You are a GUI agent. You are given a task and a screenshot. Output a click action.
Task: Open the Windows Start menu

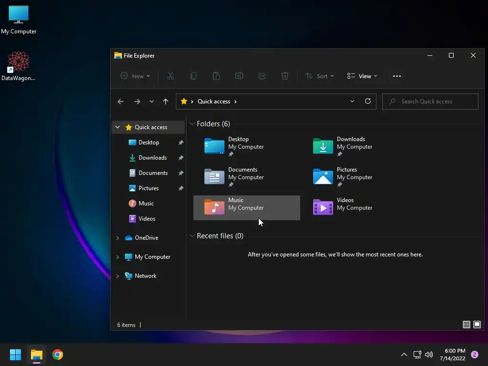tap(15, 355)
